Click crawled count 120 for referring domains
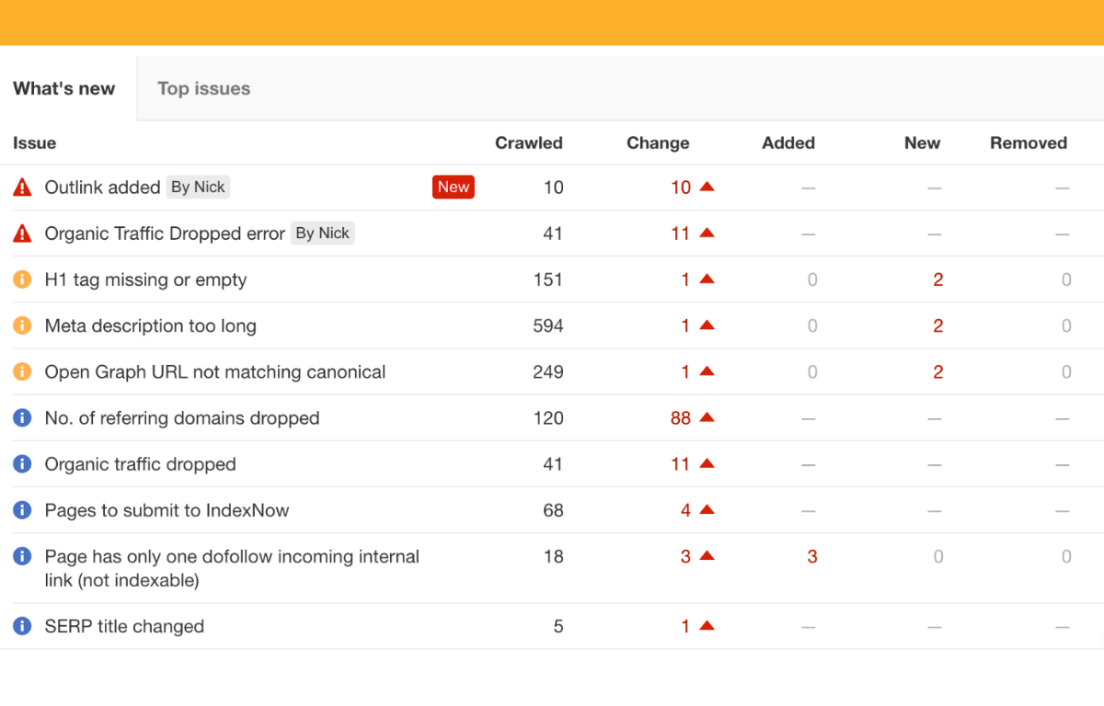The image size is (1104, 706). pyautogui.click(x=548, y=418)
